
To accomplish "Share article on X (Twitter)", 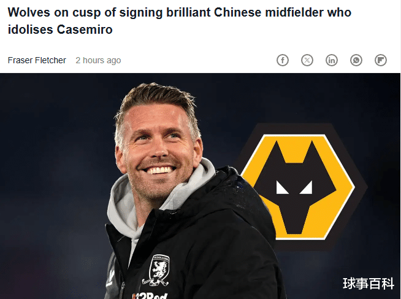I will click(x=307, y=60).
